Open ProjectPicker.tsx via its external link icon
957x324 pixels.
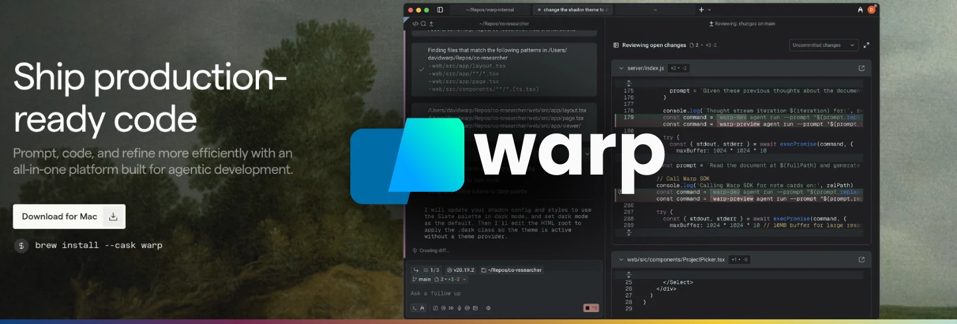(862, 260)
